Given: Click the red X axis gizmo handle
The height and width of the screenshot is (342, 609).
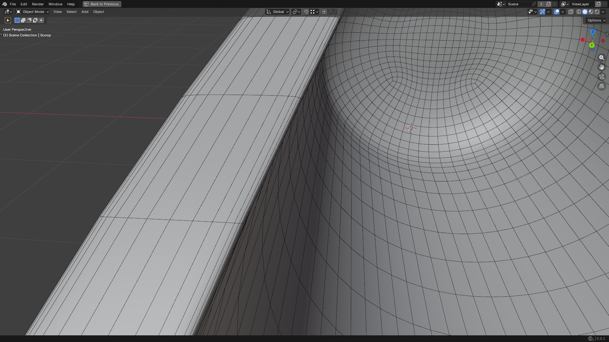Looking at the screenshot, I should 583,40.
